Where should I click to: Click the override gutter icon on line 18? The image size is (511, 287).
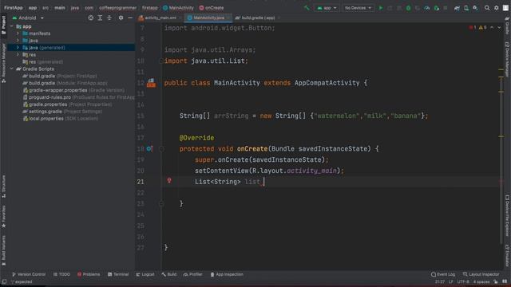point(149,149)
